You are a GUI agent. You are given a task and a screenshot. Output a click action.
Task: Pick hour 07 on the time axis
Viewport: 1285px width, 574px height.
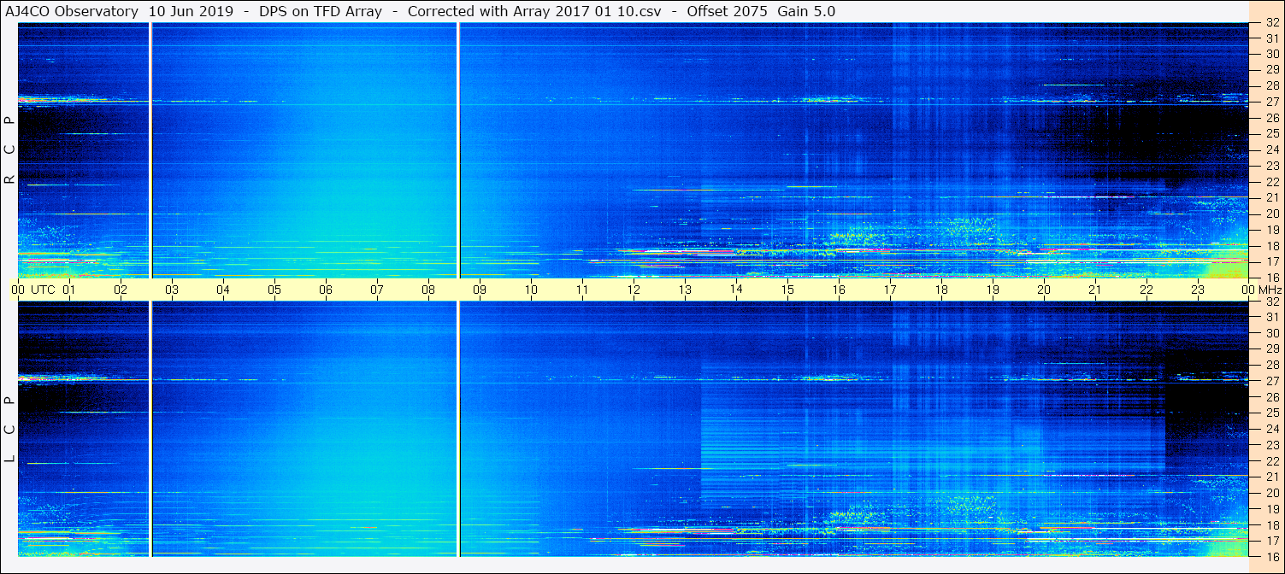(x=377, y=290)
